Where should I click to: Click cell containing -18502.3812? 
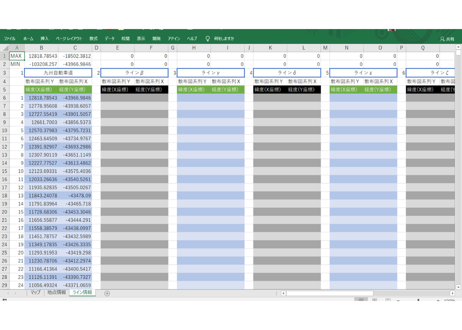[x=75, y=56]
